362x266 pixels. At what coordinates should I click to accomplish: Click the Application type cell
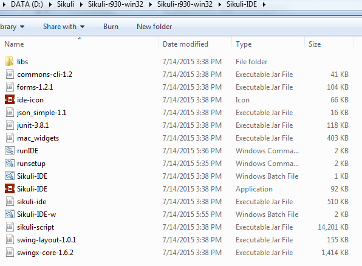(x=254, y=189)
